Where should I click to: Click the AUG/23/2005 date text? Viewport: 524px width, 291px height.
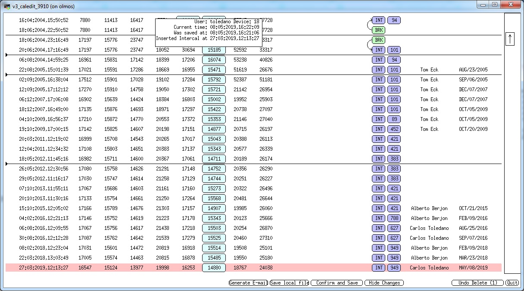(x=473, y=70)
